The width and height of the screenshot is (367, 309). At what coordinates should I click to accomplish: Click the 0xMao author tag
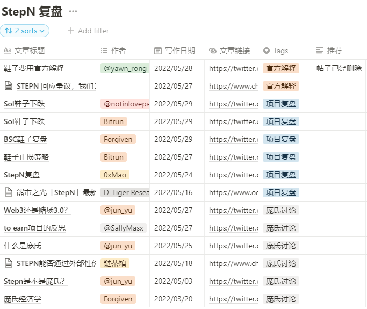point(115,175)
